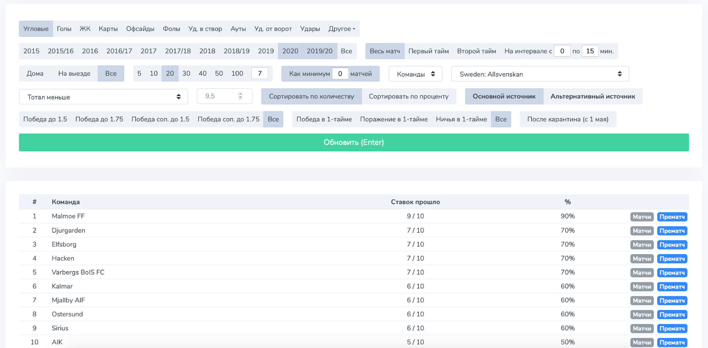The width and height of the screenshot is (708, 348).
Task: Choose Сортировать по количеству
Action: [311, 96]
